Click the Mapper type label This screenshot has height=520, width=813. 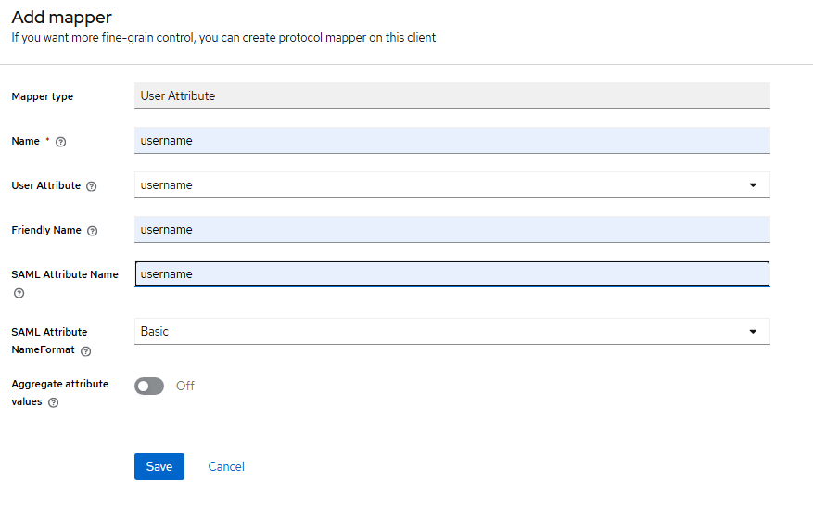pyautogui.click(x=42, y=96)
